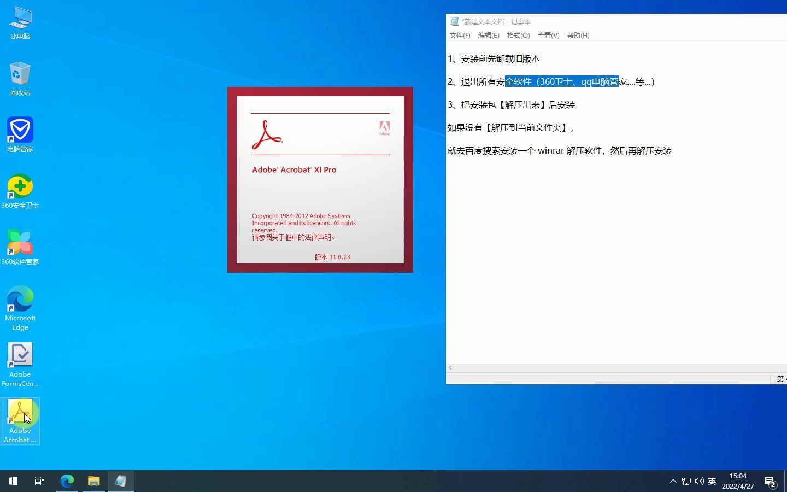
Task: Click the splash version text 版本 11.0.23
Action: [332, 257]
